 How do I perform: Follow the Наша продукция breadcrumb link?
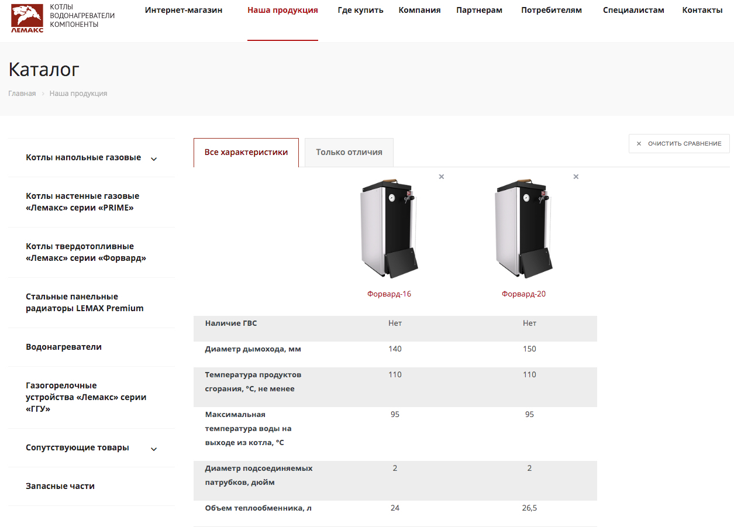pyautogui.click(x=78, y=94)
